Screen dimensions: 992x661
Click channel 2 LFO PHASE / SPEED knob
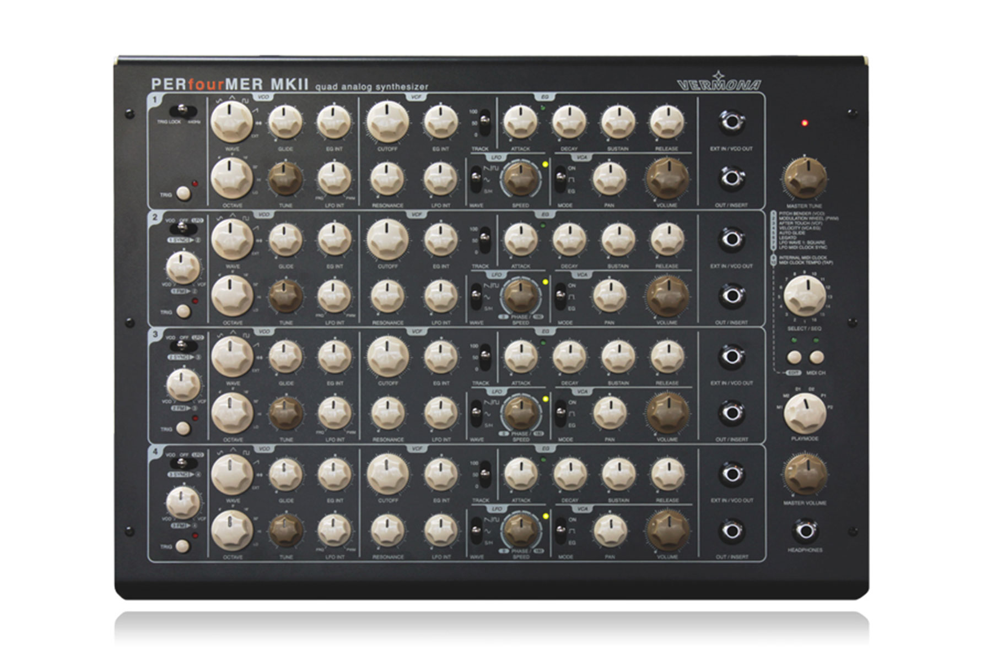pyautogui.click(x=520, y=296)
